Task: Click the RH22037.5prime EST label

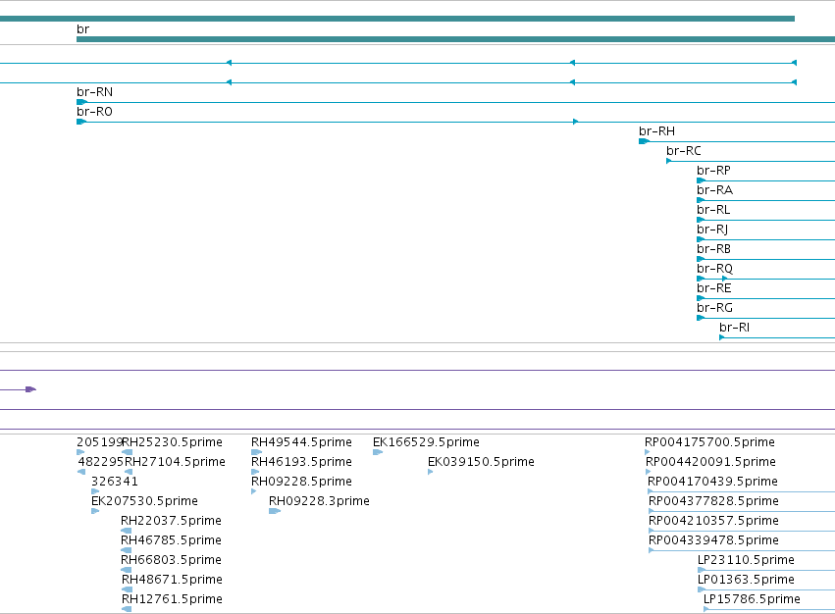Action: [x=171, y=521]
